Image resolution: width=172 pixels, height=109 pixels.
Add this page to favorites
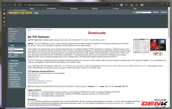(116, 5)
